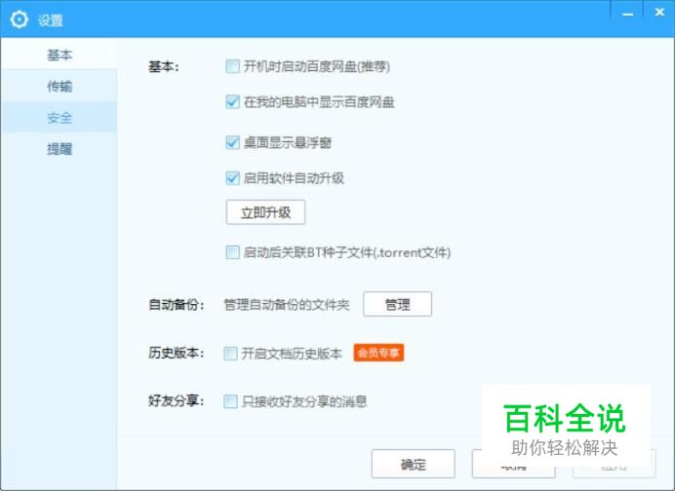Click the settings gear icon in title bar
Screen dimensions: 675x491
pos(19,19)
